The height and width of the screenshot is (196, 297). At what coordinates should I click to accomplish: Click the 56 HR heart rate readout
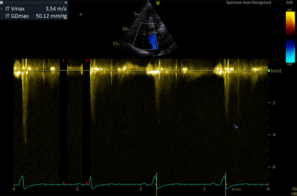coord(294,191)
